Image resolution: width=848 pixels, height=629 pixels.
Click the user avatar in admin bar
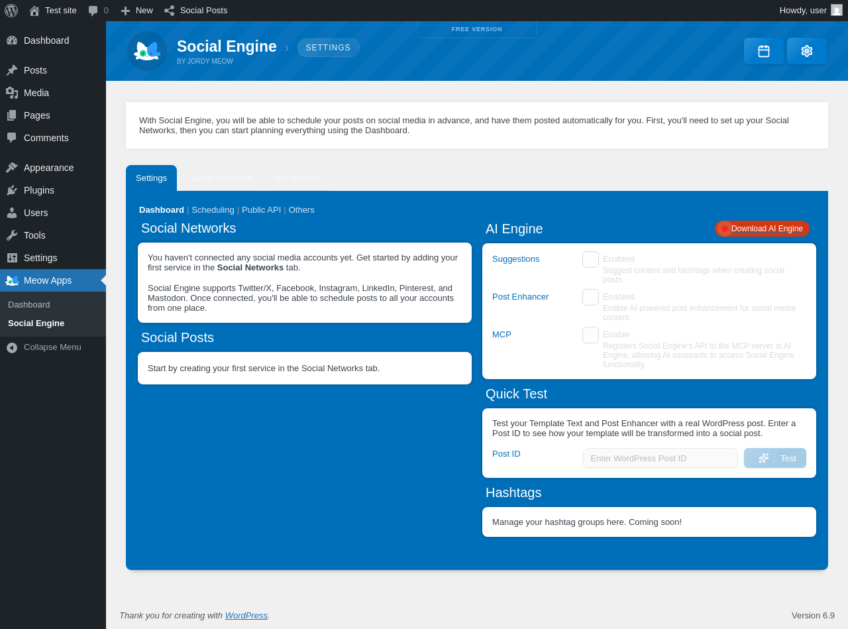tap(837, 11)
